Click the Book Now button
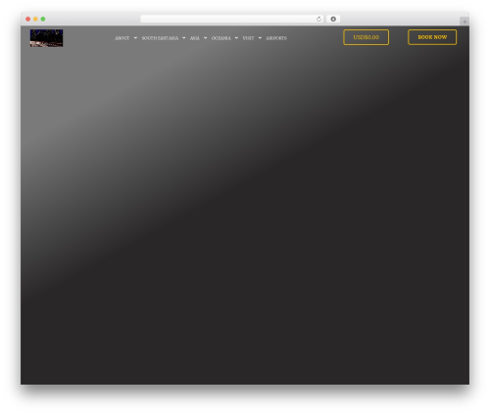490x414 pixels. [x=432, y=37]
